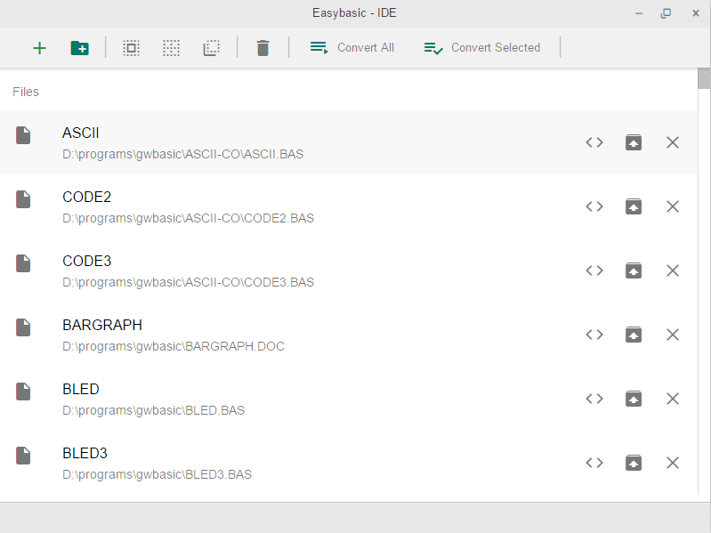Click path D:\programs\gwbasic\ASCII-CO\CODE2.BAS
This screenshot has height=533, width=711.
(188, 218)
